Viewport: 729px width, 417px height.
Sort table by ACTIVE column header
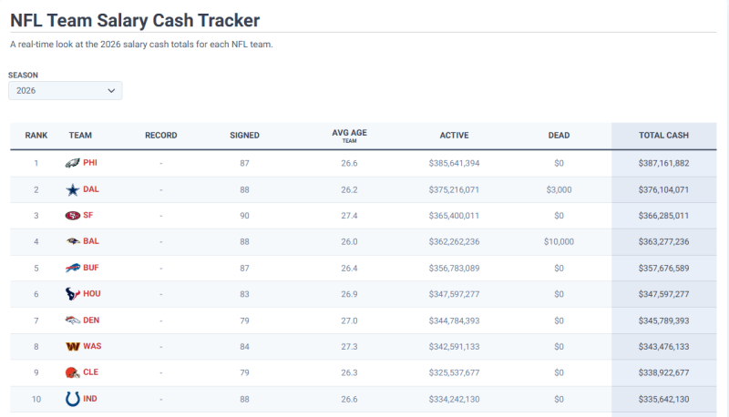click(454, 135)
